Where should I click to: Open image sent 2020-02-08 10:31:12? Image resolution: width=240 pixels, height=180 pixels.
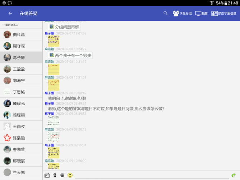click(x=54, y=69)
